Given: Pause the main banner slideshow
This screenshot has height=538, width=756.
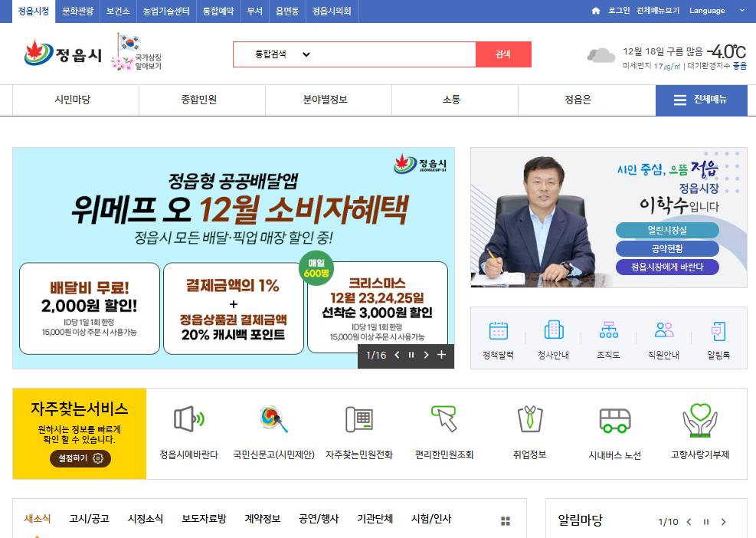Looking at the screenshot, I should tap(411, 355).
